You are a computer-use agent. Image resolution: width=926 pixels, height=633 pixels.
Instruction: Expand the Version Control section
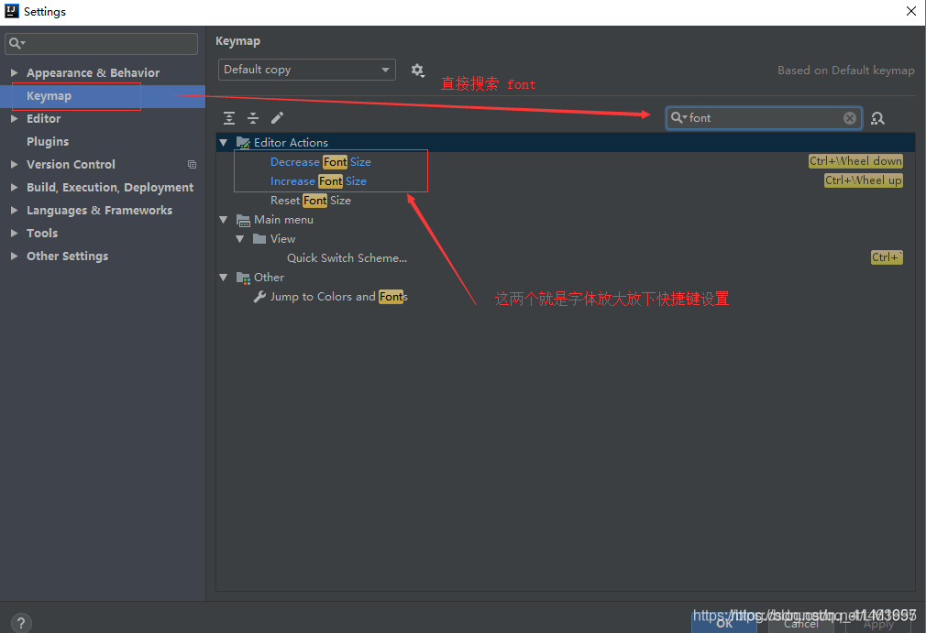pos(14,165)
